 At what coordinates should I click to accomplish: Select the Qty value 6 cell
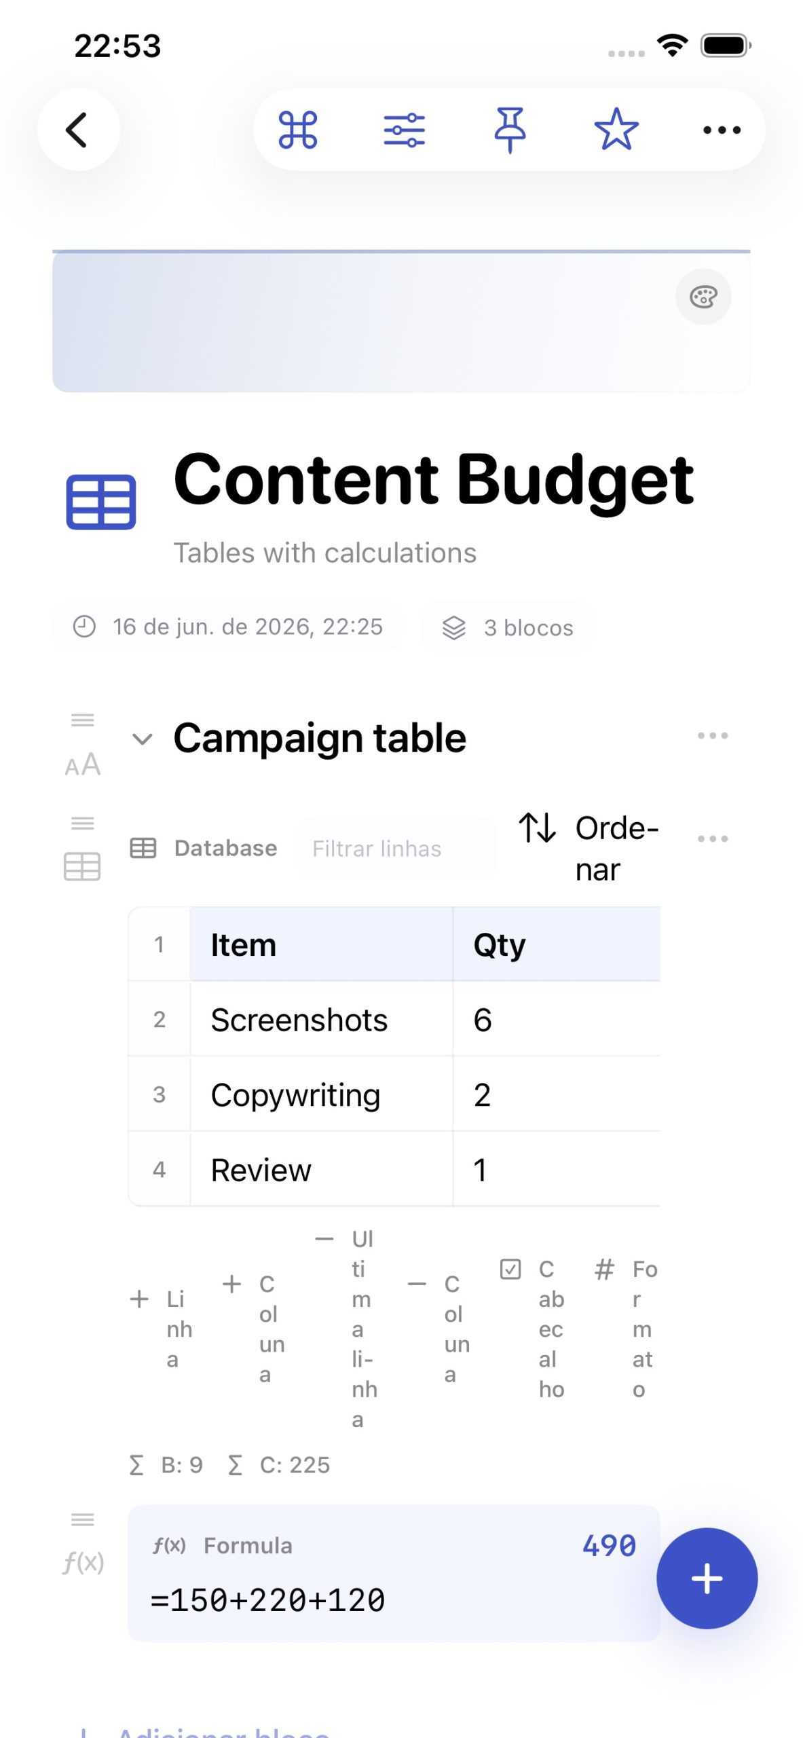click(557, 1020)
